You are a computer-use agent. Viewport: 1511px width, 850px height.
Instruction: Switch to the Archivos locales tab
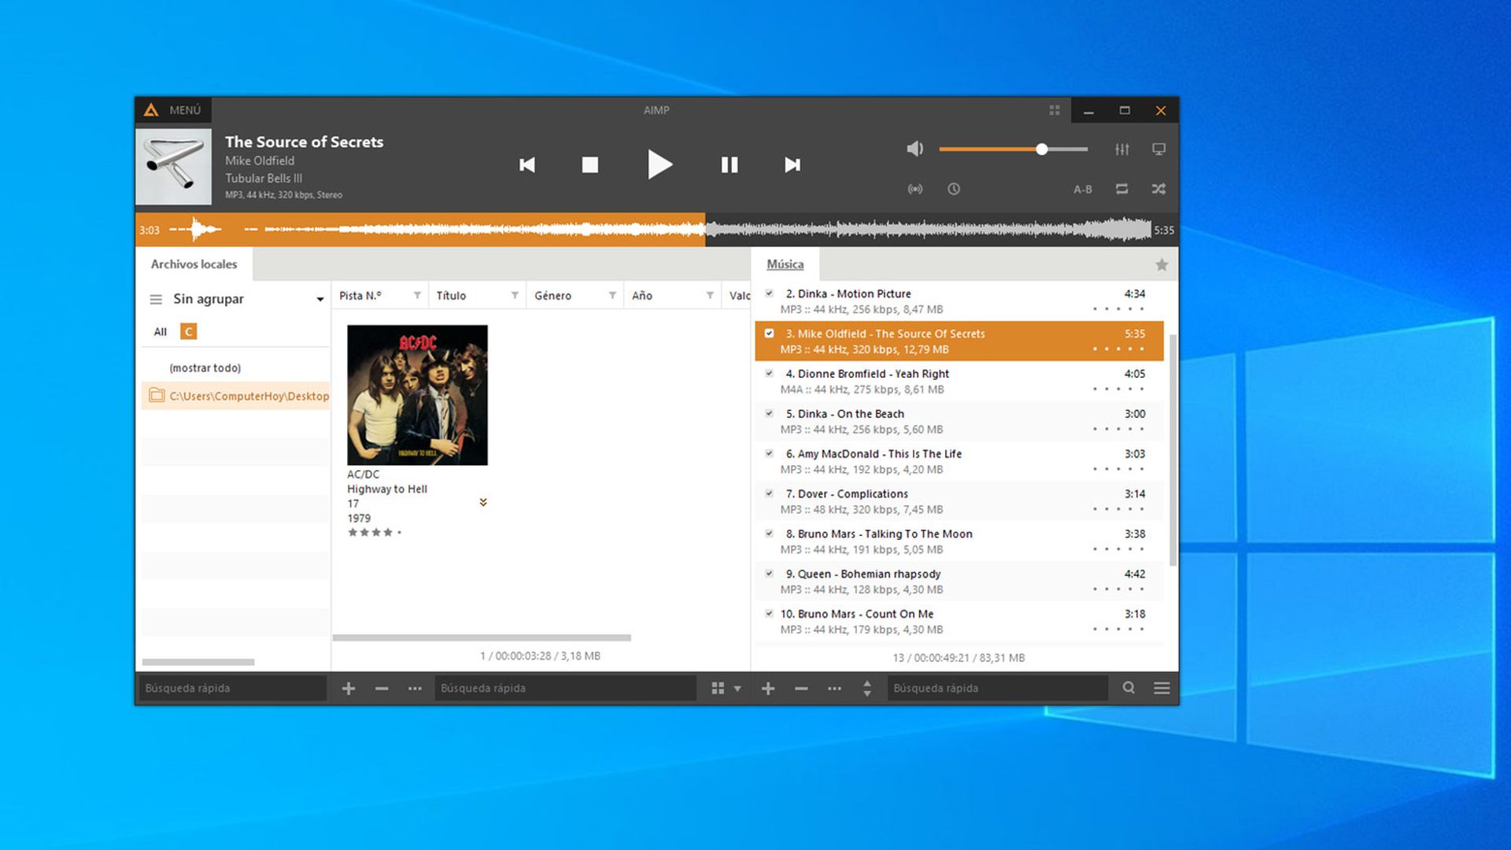pos(194,264)
